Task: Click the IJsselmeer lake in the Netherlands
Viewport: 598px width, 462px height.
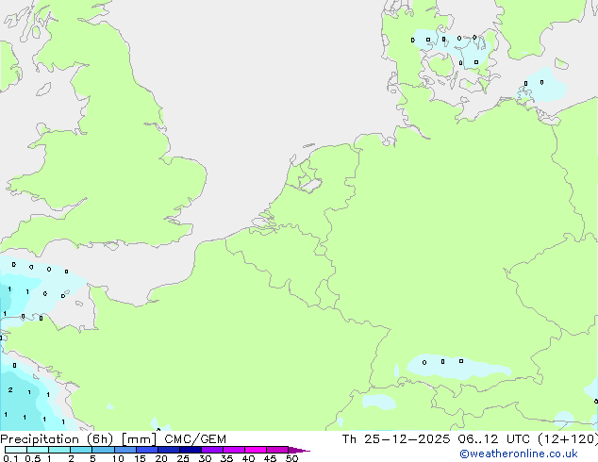Action: 311,185
